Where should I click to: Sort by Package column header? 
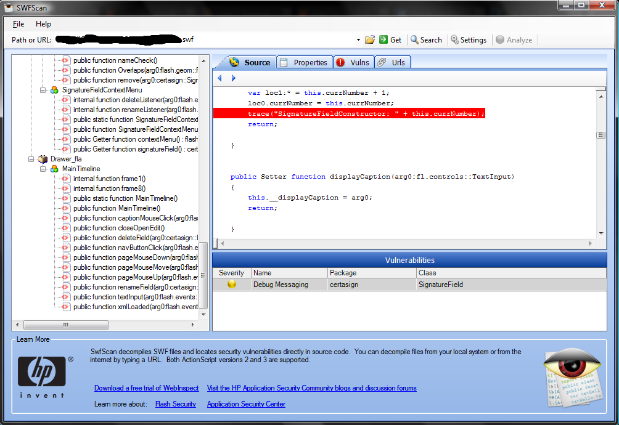click(x=372, y=273)
